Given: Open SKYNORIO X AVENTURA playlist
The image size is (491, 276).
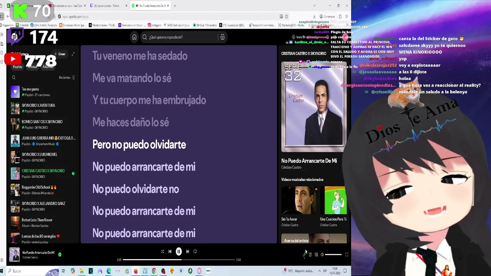Looking at the screenshot, I should tap(44, 108).
